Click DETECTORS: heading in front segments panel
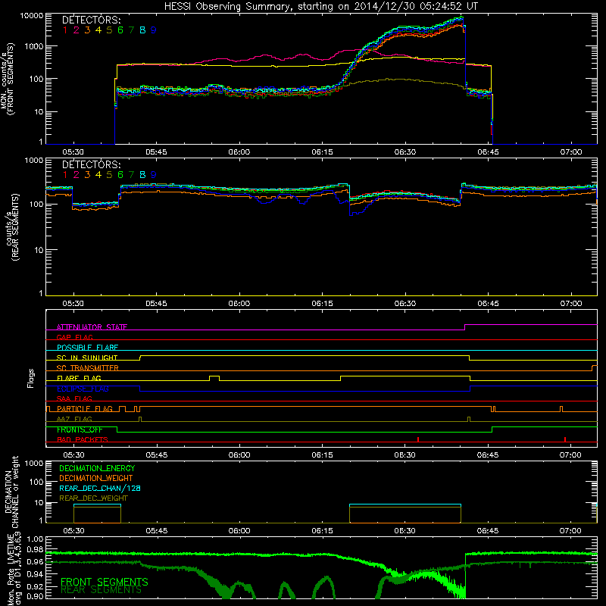This screenshot has height=606, width=606. (x=91, y=20)
